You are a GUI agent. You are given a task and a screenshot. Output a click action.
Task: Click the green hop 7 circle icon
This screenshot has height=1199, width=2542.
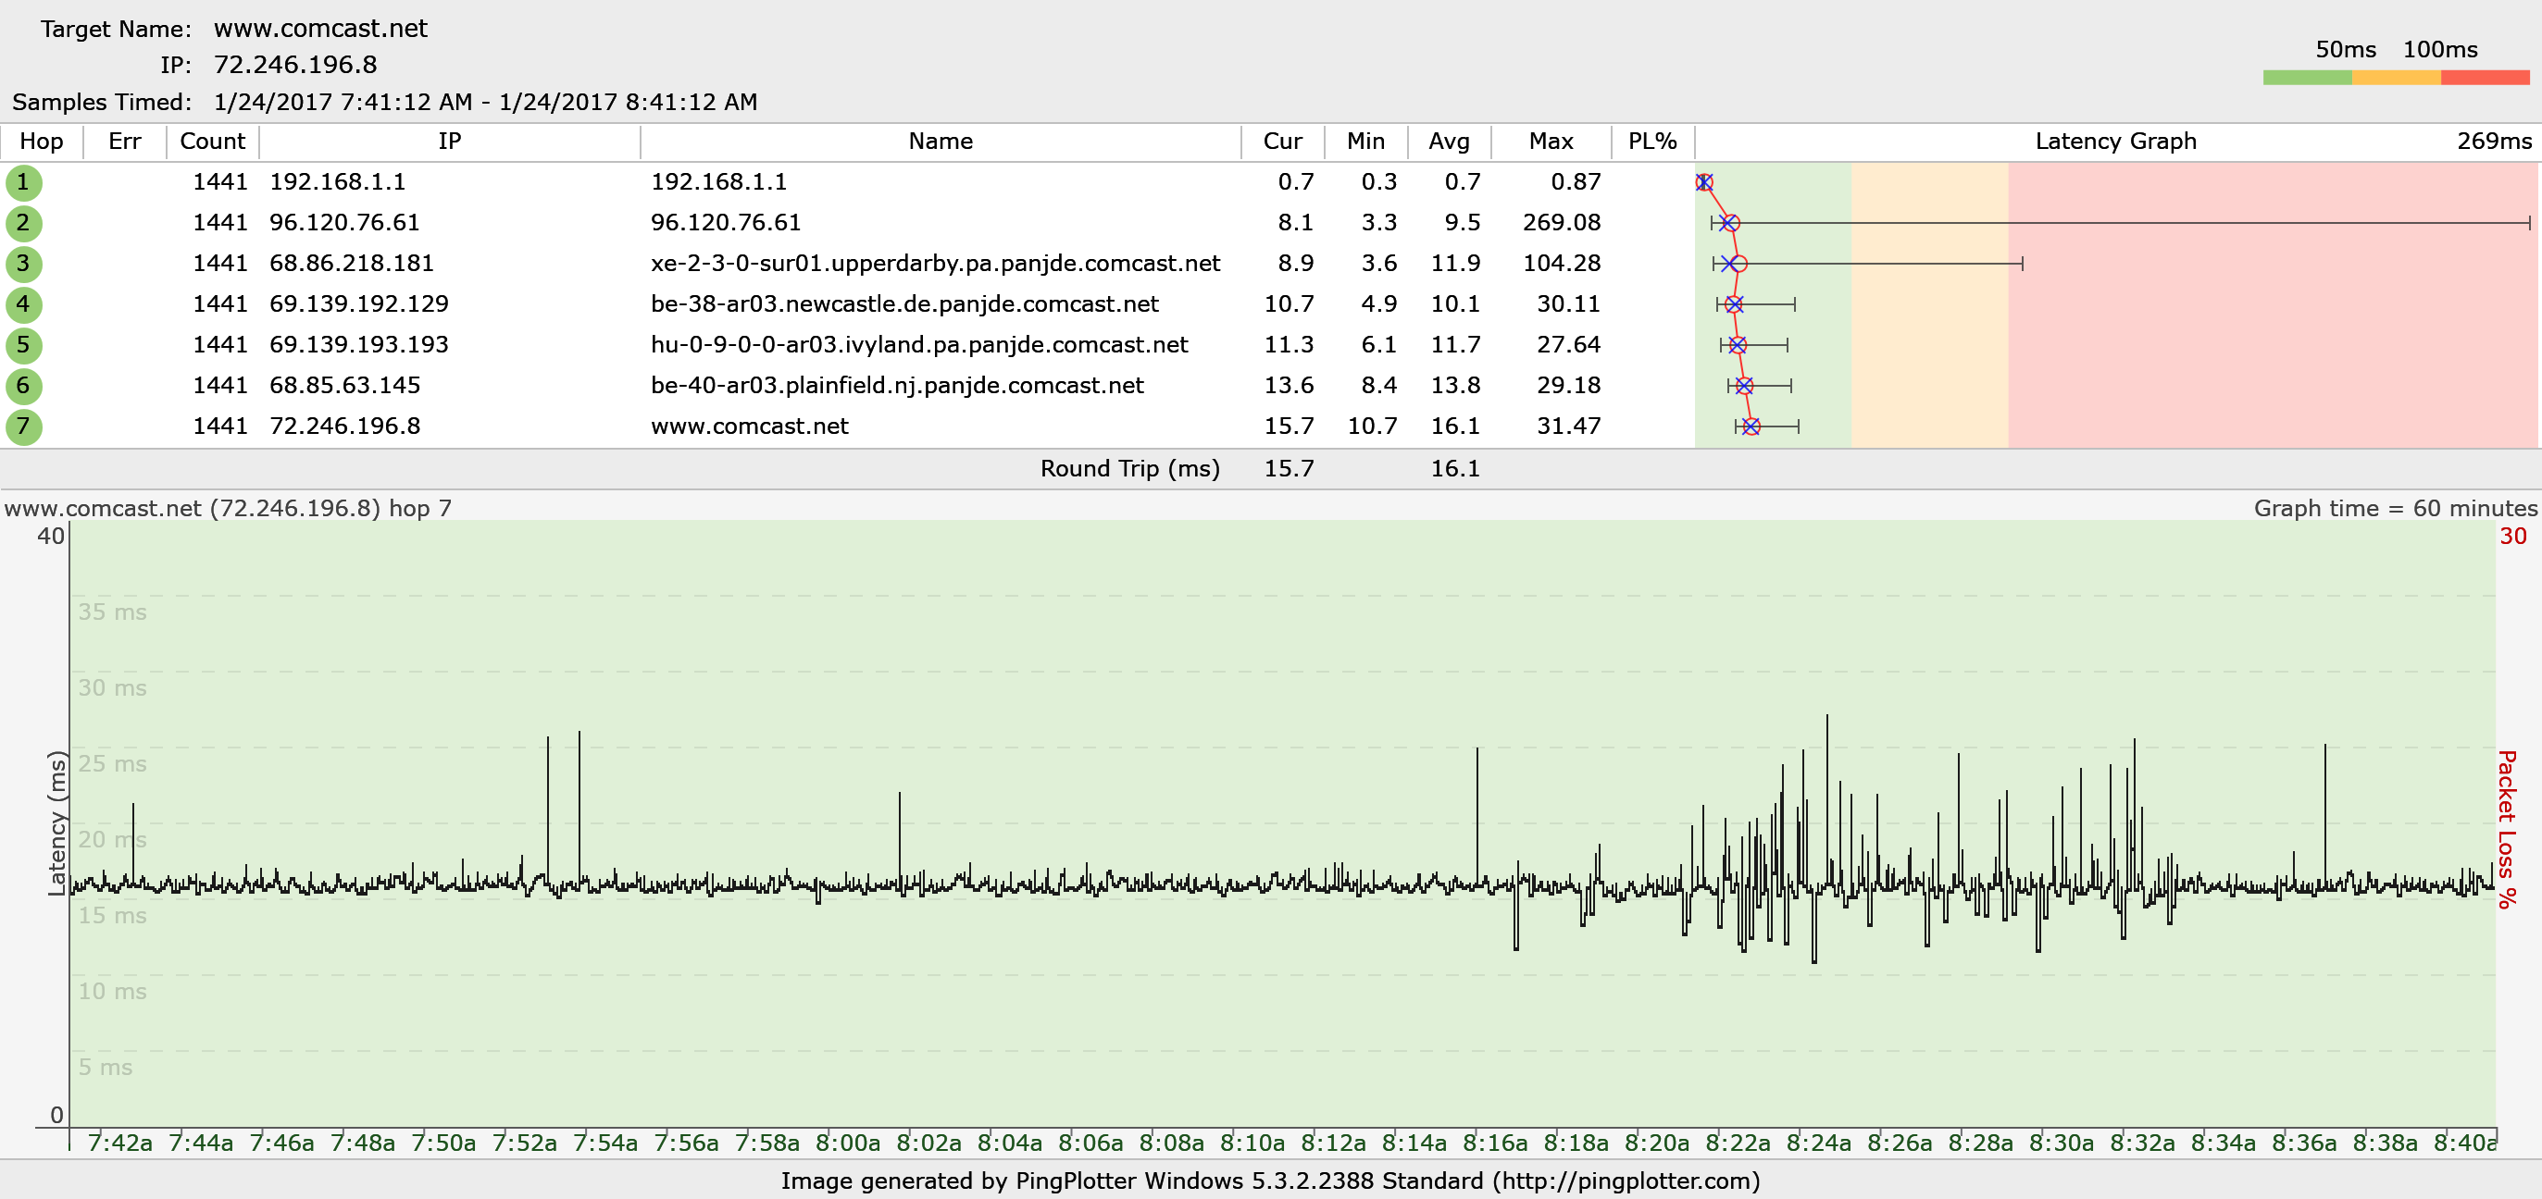(x=23, y=426)
